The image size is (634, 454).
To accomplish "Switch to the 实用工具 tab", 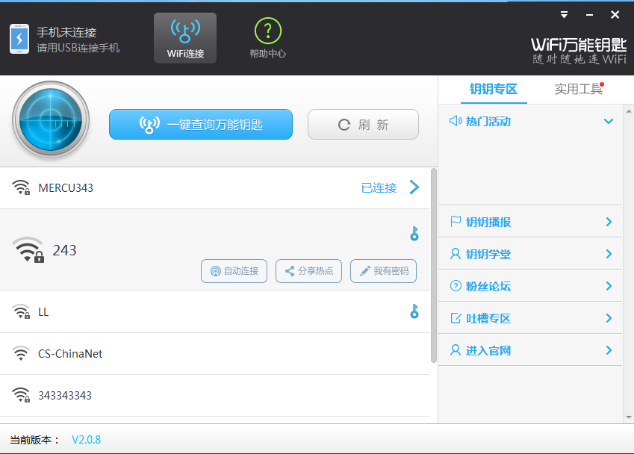I will click(x=579, y=89).
